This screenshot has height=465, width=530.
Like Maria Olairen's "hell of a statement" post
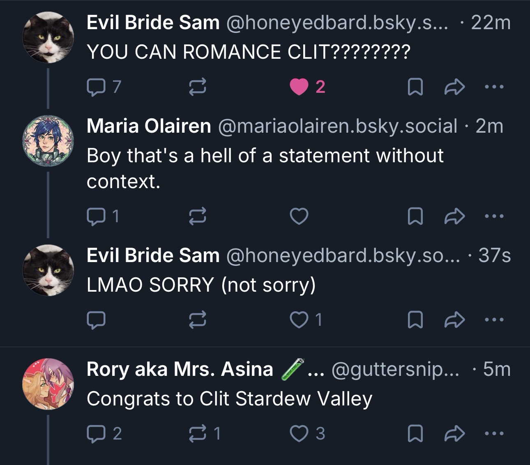click(x=299, y=216)
